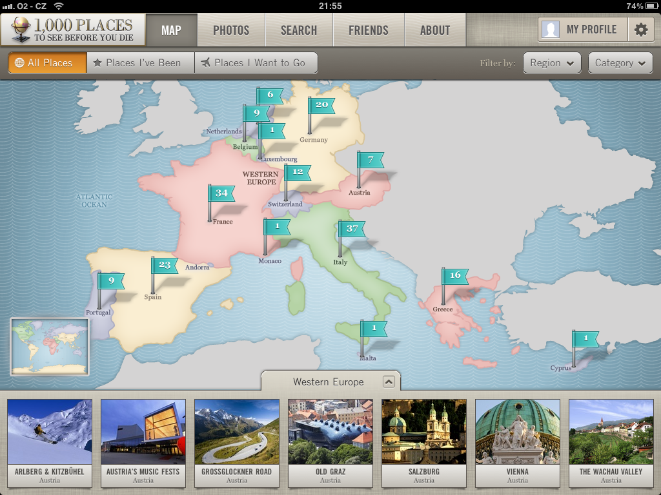Viewport: 661px width, 495px height.
Task: Tap the Belgium label on map
Action: pos(245,146)
